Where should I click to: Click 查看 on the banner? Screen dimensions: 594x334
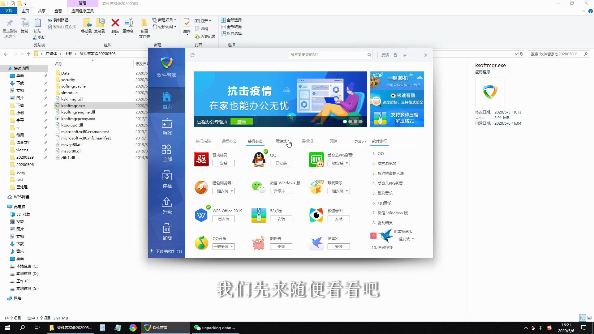point(241,122)
